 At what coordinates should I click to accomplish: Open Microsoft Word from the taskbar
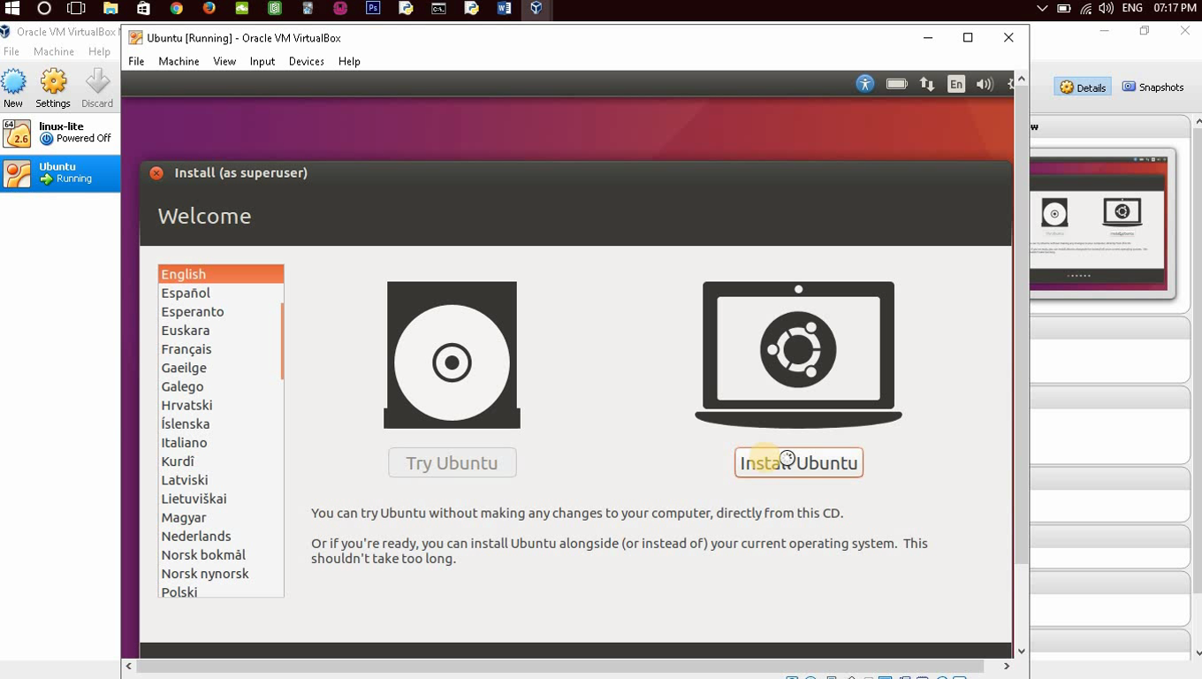pyautogui.click(x=505, y=9)
